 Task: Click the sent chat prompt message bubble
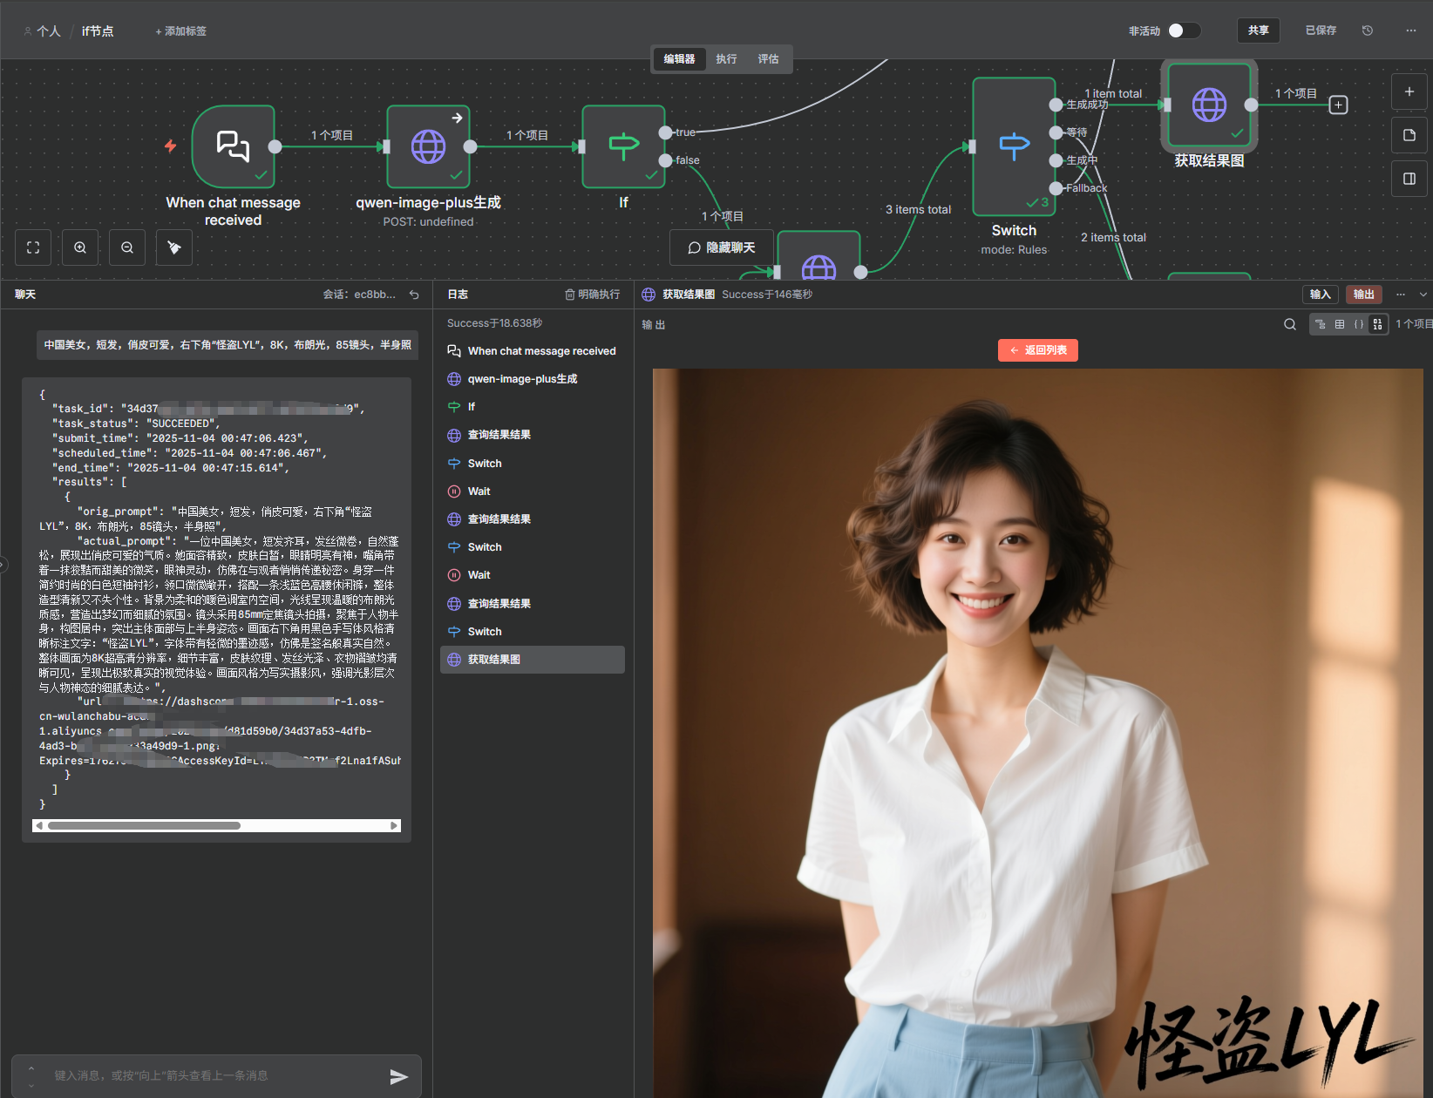point(228,345)
